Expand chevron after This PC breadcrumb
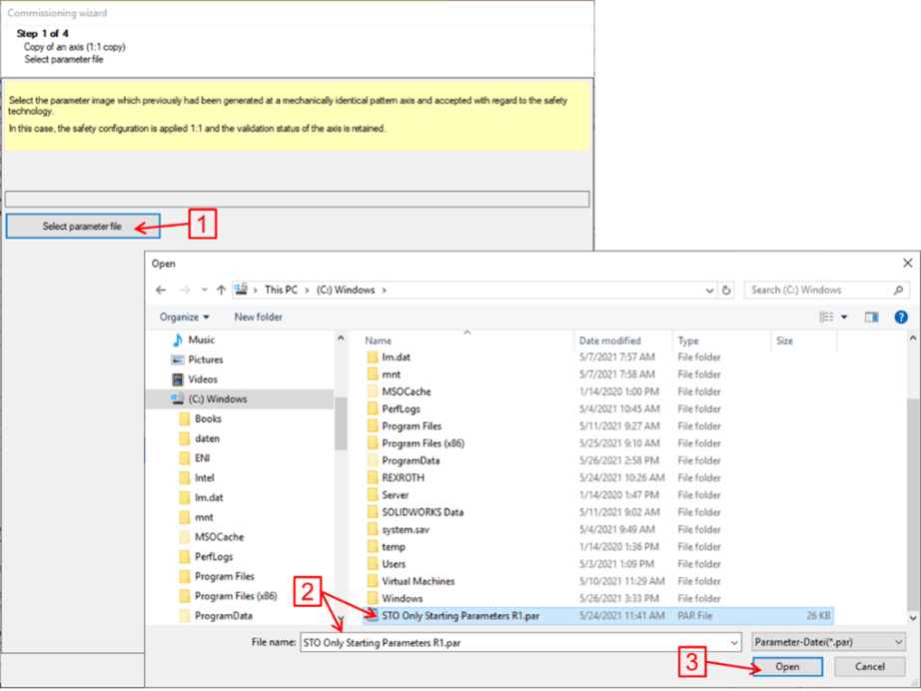This screenshot has height=691, width=921. click(307, 290)
